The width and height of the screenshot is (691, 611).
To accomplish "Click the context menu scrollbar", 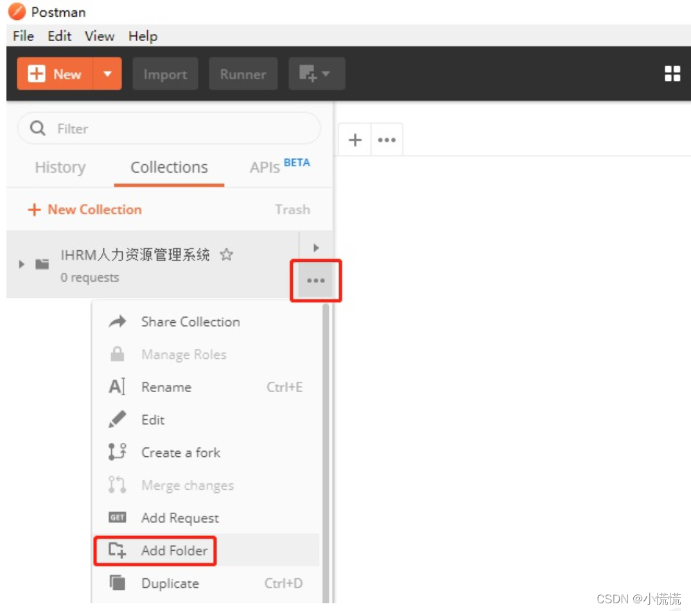I will [326, 453].
